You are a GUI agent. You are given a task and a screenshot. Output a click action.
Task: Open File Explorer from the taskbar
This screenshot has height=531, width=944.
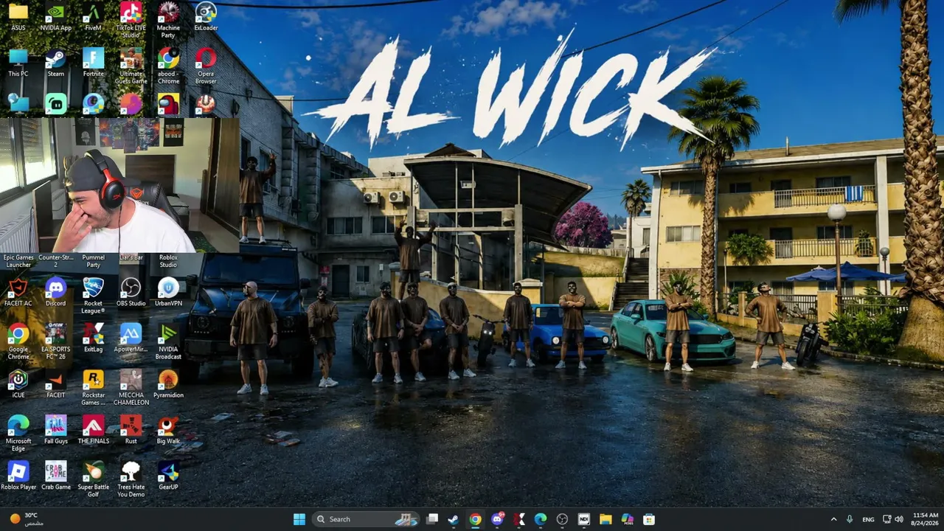pos(605,519)
